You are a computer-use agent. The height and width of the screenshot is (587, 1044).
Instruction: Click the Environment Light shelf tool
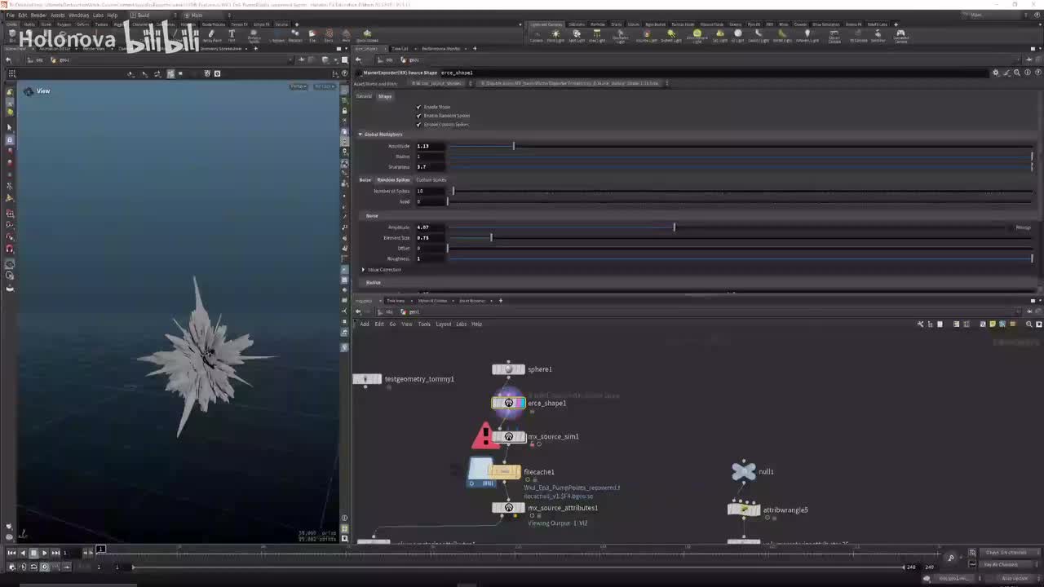[697, 36]
